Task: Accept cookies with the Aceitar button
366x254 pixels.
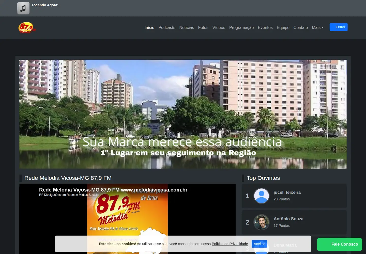Action: [259, 244]
